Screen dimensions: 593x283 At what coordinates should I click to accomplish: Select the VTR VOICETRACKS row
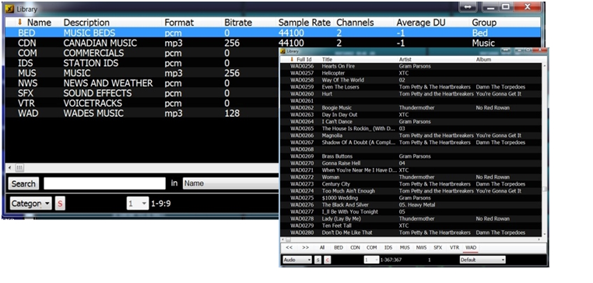(142, 103)
